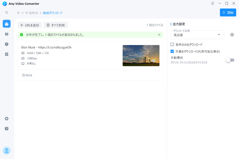
Task: Open the rocket launch video thumbnail
Action: [141, 56]
